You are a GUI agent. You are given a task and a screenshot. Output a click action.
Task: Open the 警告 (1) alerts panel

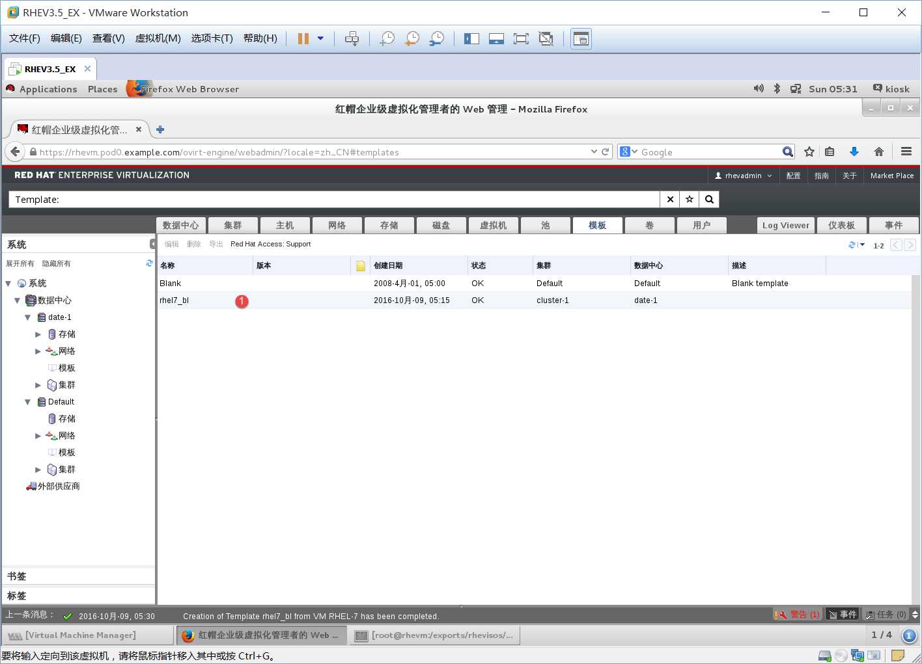point(797,614)
